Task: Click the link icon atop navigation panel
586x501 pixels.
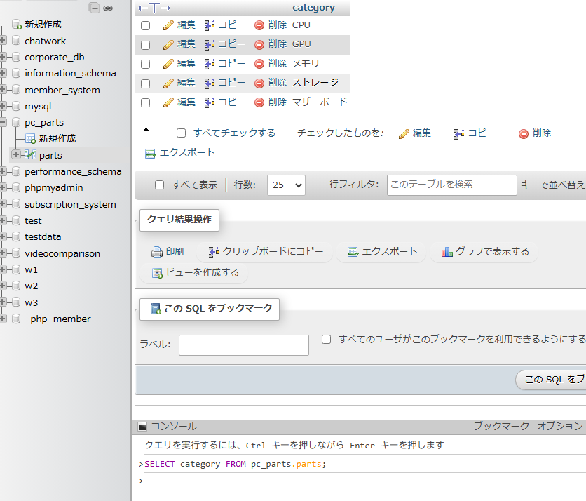Action: click(x=108, y=8)
